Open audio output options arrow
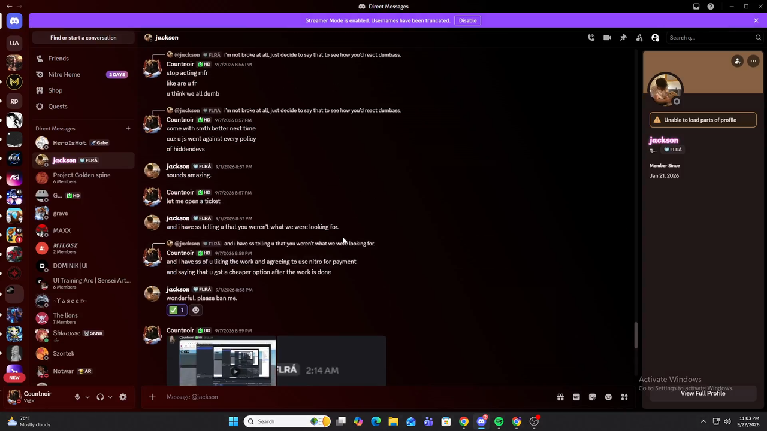The height and width of the screenshot is (431, 767). pos(110,397)
